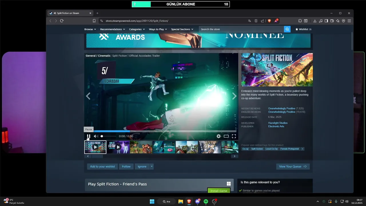Open Windows Start menu
The height and width of the screenshot is (206, 366).
click(x=152, y=201)
